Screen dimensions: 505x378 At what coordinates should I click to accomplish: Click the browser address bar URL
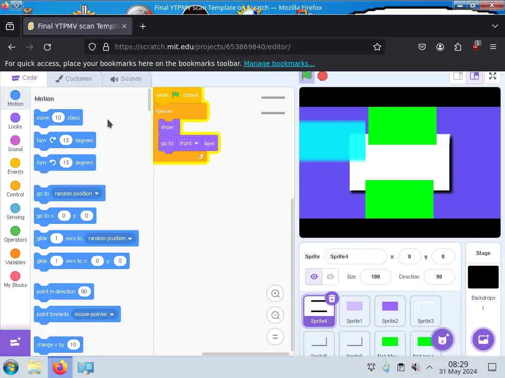coord(203,47)
